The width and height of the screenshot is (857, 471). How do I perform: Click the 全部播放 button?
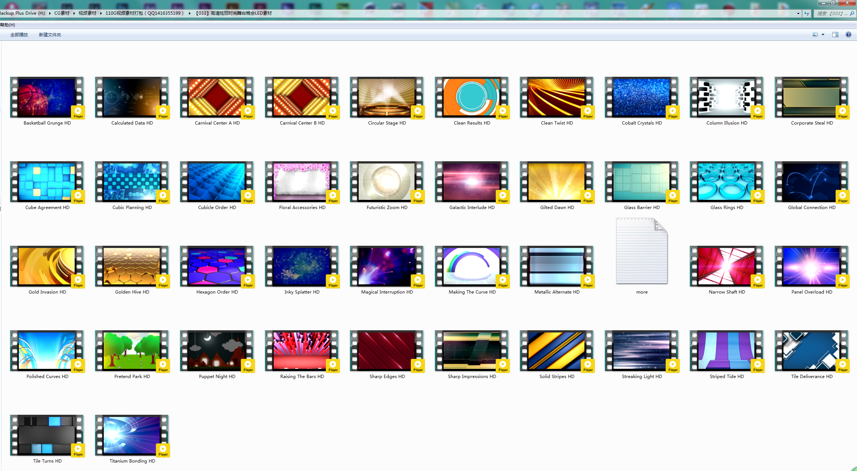19,35
